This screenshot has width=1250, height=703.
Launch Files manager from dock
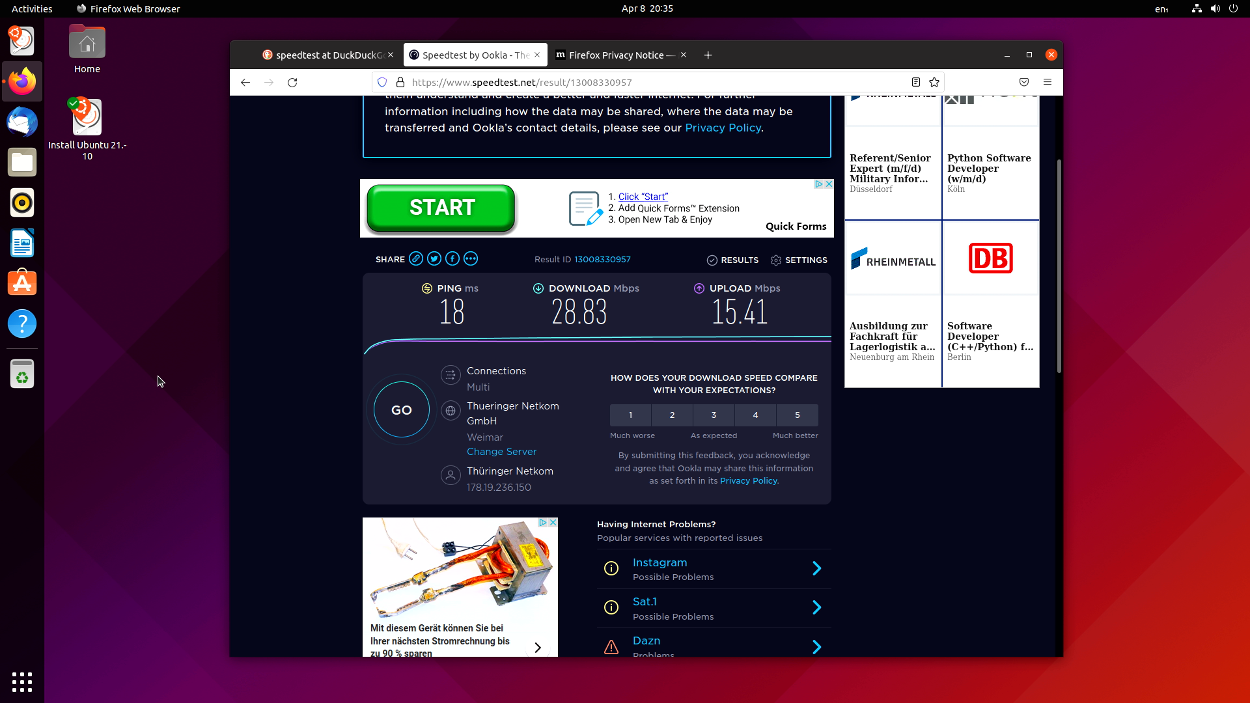22,162
